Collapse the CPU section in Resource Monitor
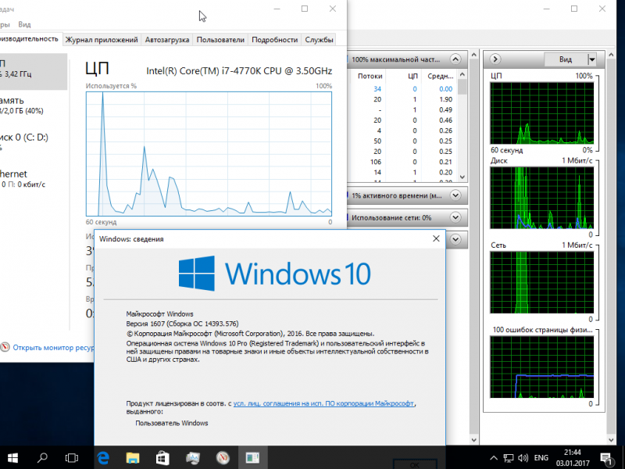The width and height of the screenshot is (625, 469). (x=455, y=59)
